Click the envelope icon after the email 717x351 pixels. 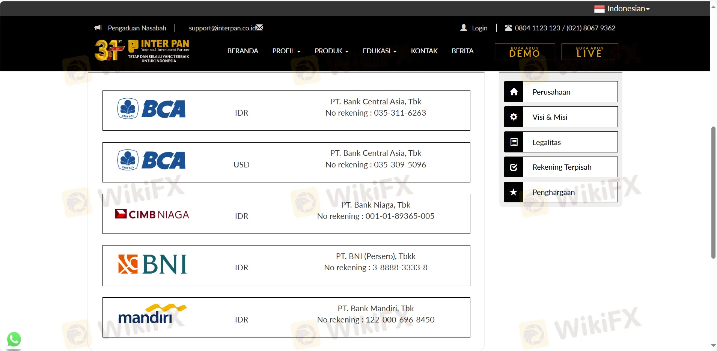pyautogui.click(x=259, y=27)
